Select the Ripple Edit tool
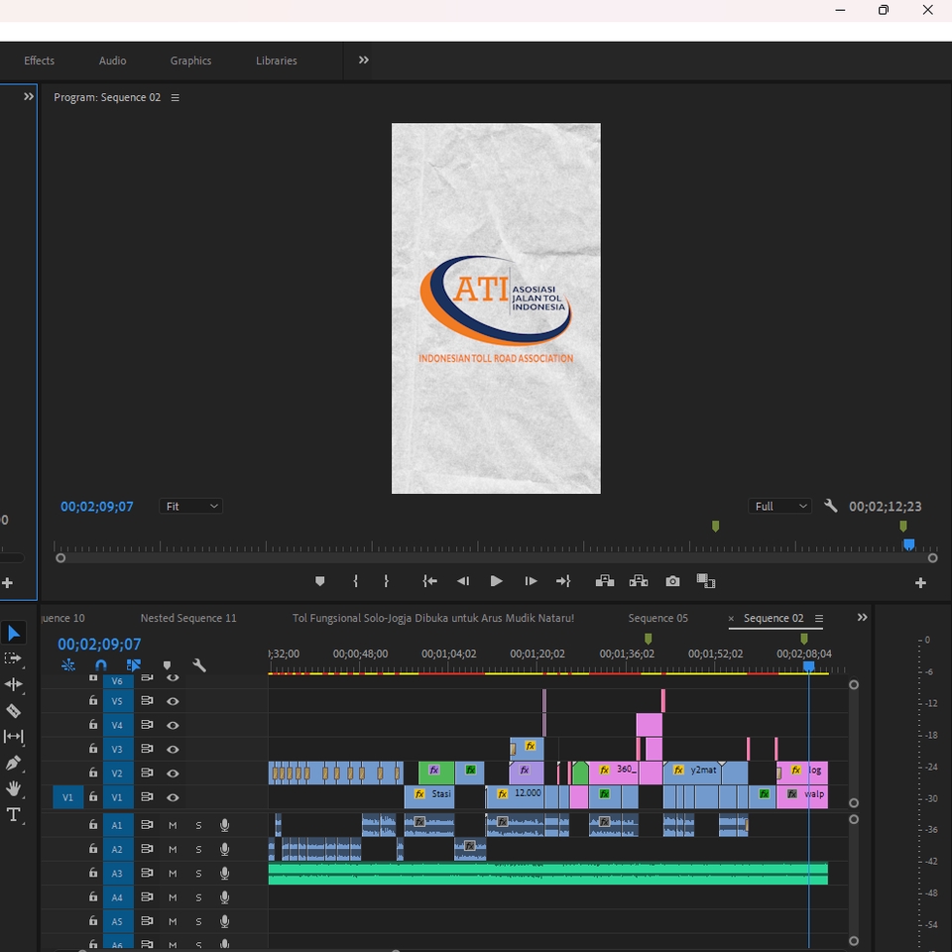952x952 pixels. tap(14, 684)
